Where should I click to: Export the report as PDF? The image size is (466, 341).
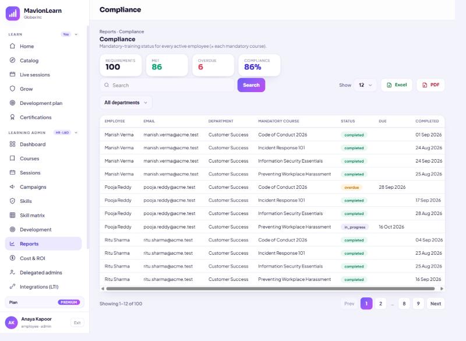click(430, 85)
